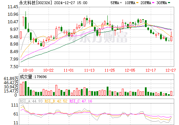This screenshot has width=179, height=125.
Task: Click the RSI axis label 111
Action: point(15,105)
